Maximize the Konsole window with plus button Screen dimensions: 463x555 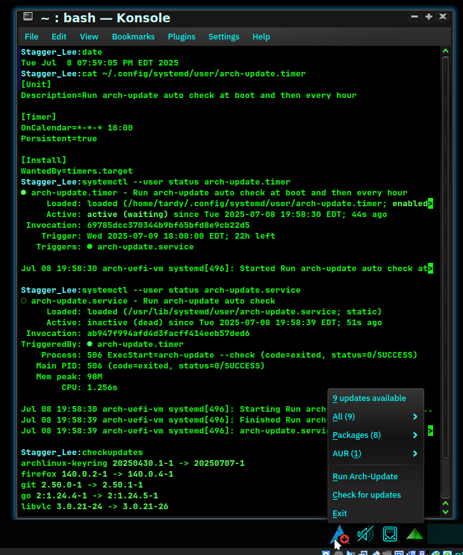coord(429,17)
